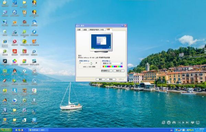Open the green Start button on taskbar
Viewport: 206px width, 132px height.
tap(6, 130)
